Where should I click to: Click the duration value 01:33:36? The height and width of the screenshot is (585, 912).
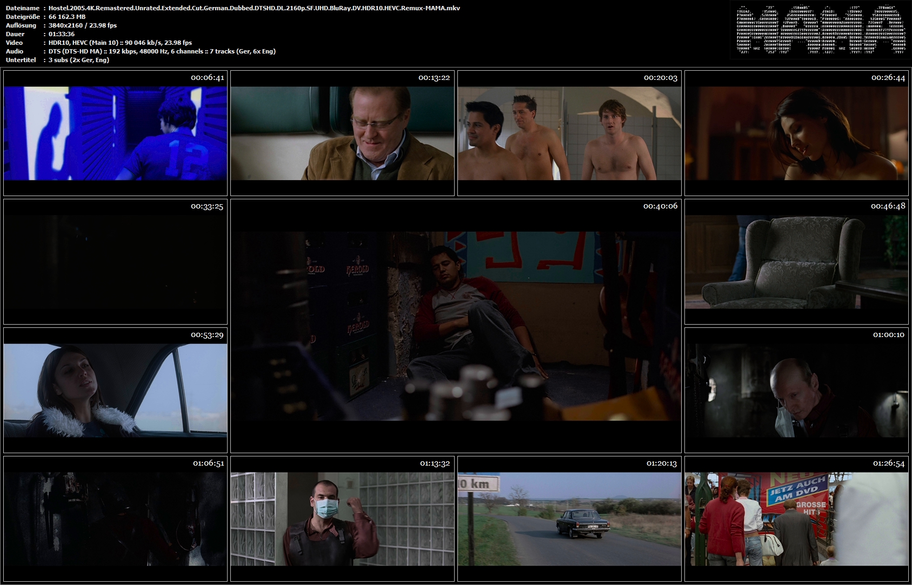tap(62, 34)
